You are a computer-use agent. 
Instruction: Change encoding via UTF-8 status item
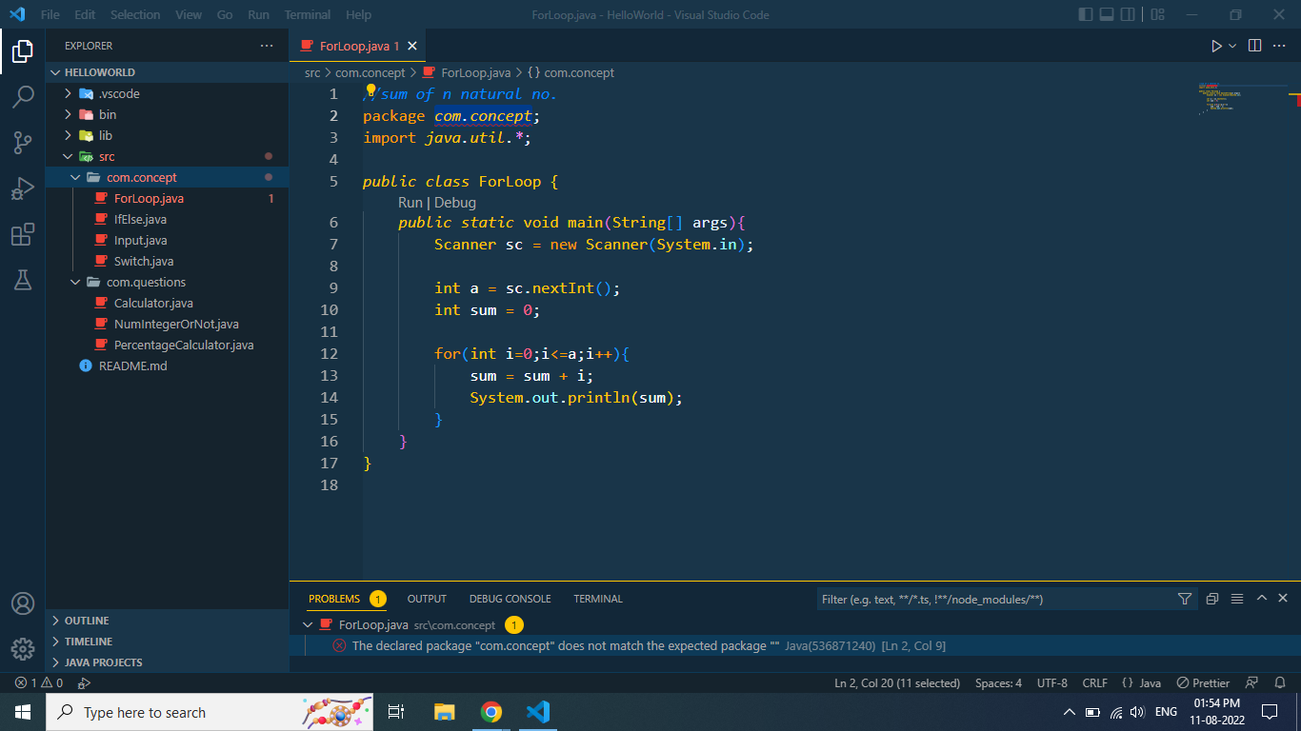click(1052, 682)
